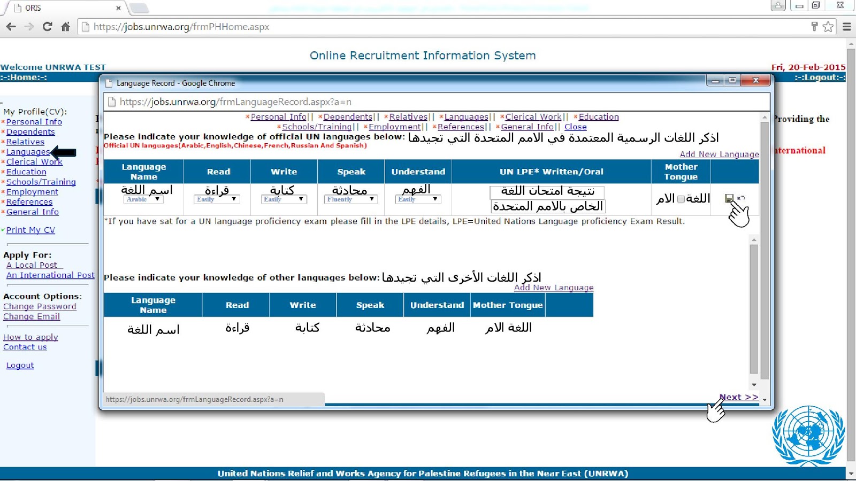Click the Logout link in the left sidebar
This screenshot has width=856, height=481.
click(20, 366)
